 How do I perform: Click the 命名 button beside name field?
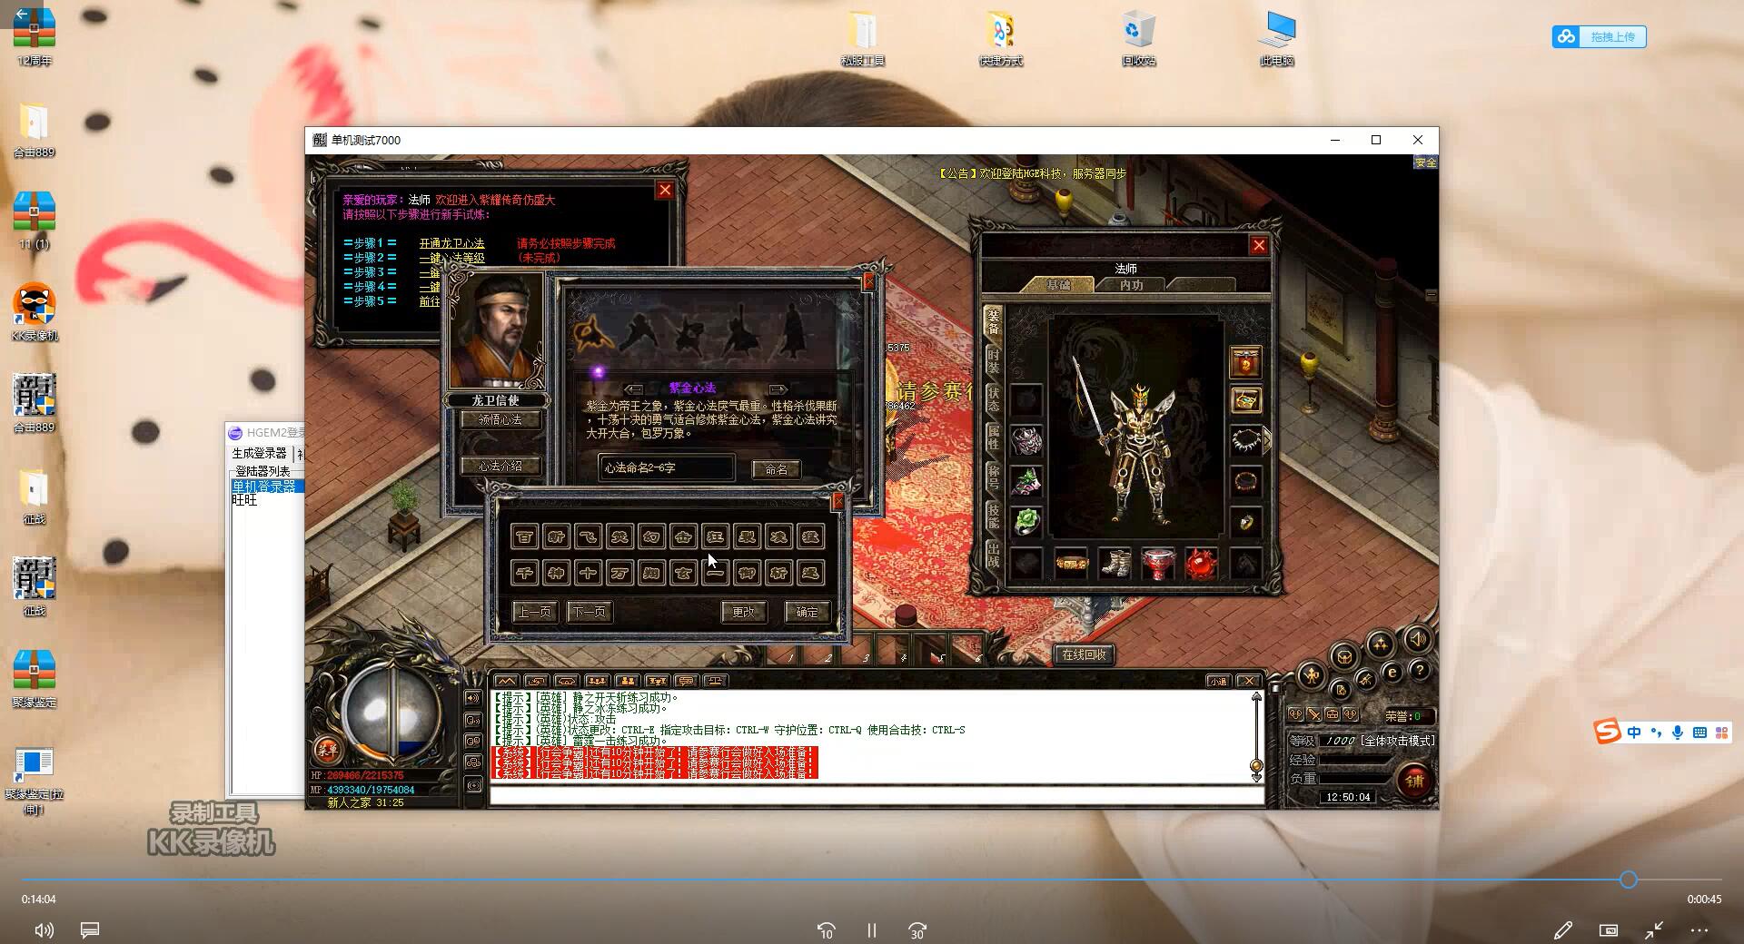pos(777,469)
